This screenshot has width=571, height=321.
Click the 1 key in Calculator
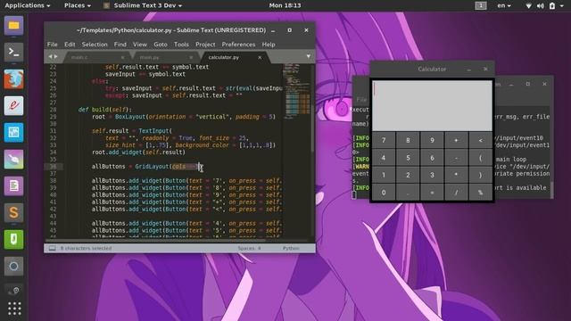pos(384,175)
